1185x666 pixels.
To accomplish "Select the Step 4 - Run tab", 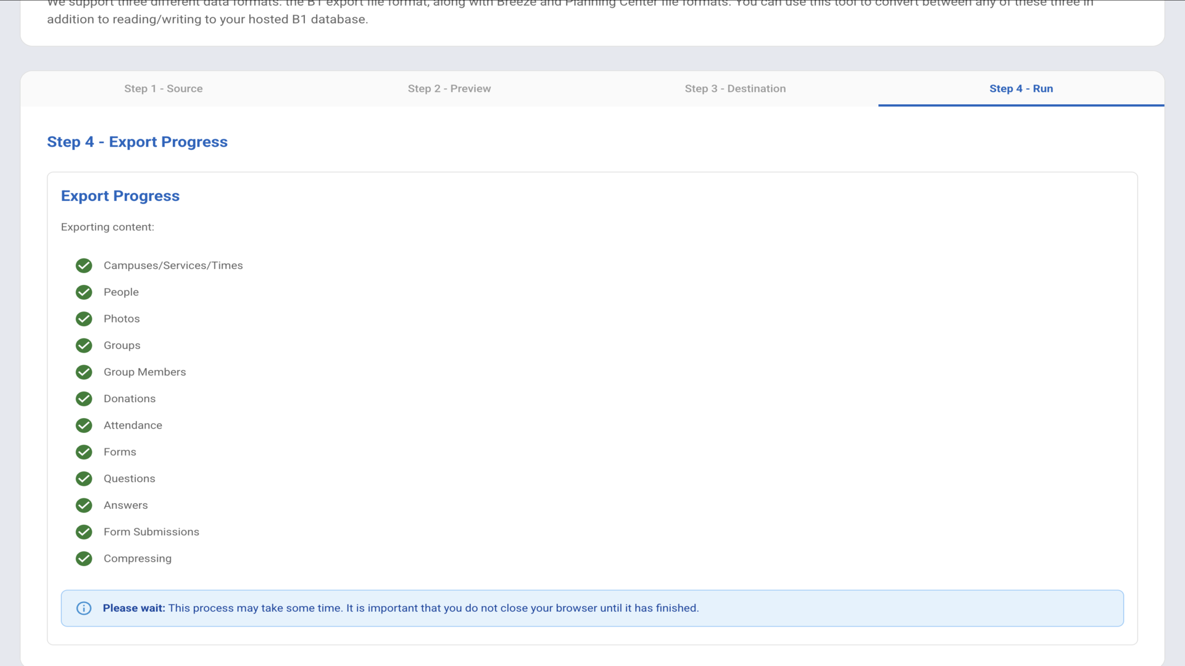I will pyautogui.click(x=1021, y=89).
